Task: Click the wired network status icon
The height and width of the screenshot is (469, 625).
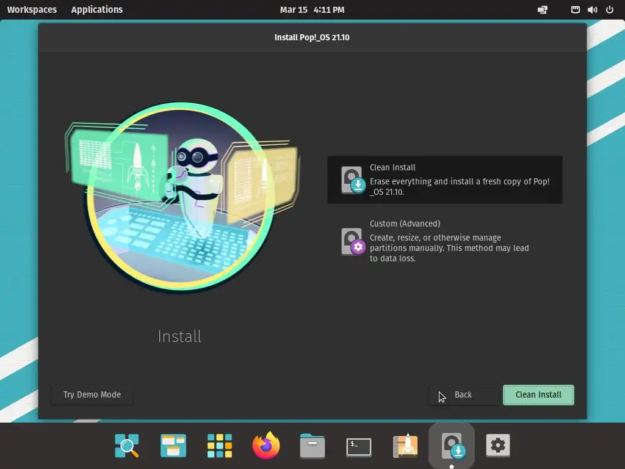Action: [x=575, y=10]
